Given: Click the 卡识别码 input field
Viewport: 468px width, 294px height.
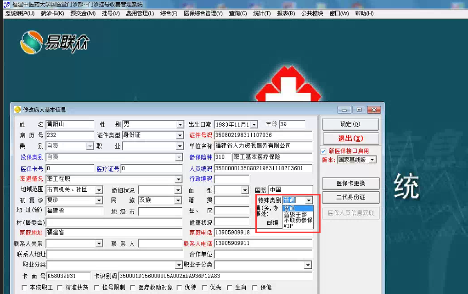Looking at the screenshot, I should coord(215,276).
